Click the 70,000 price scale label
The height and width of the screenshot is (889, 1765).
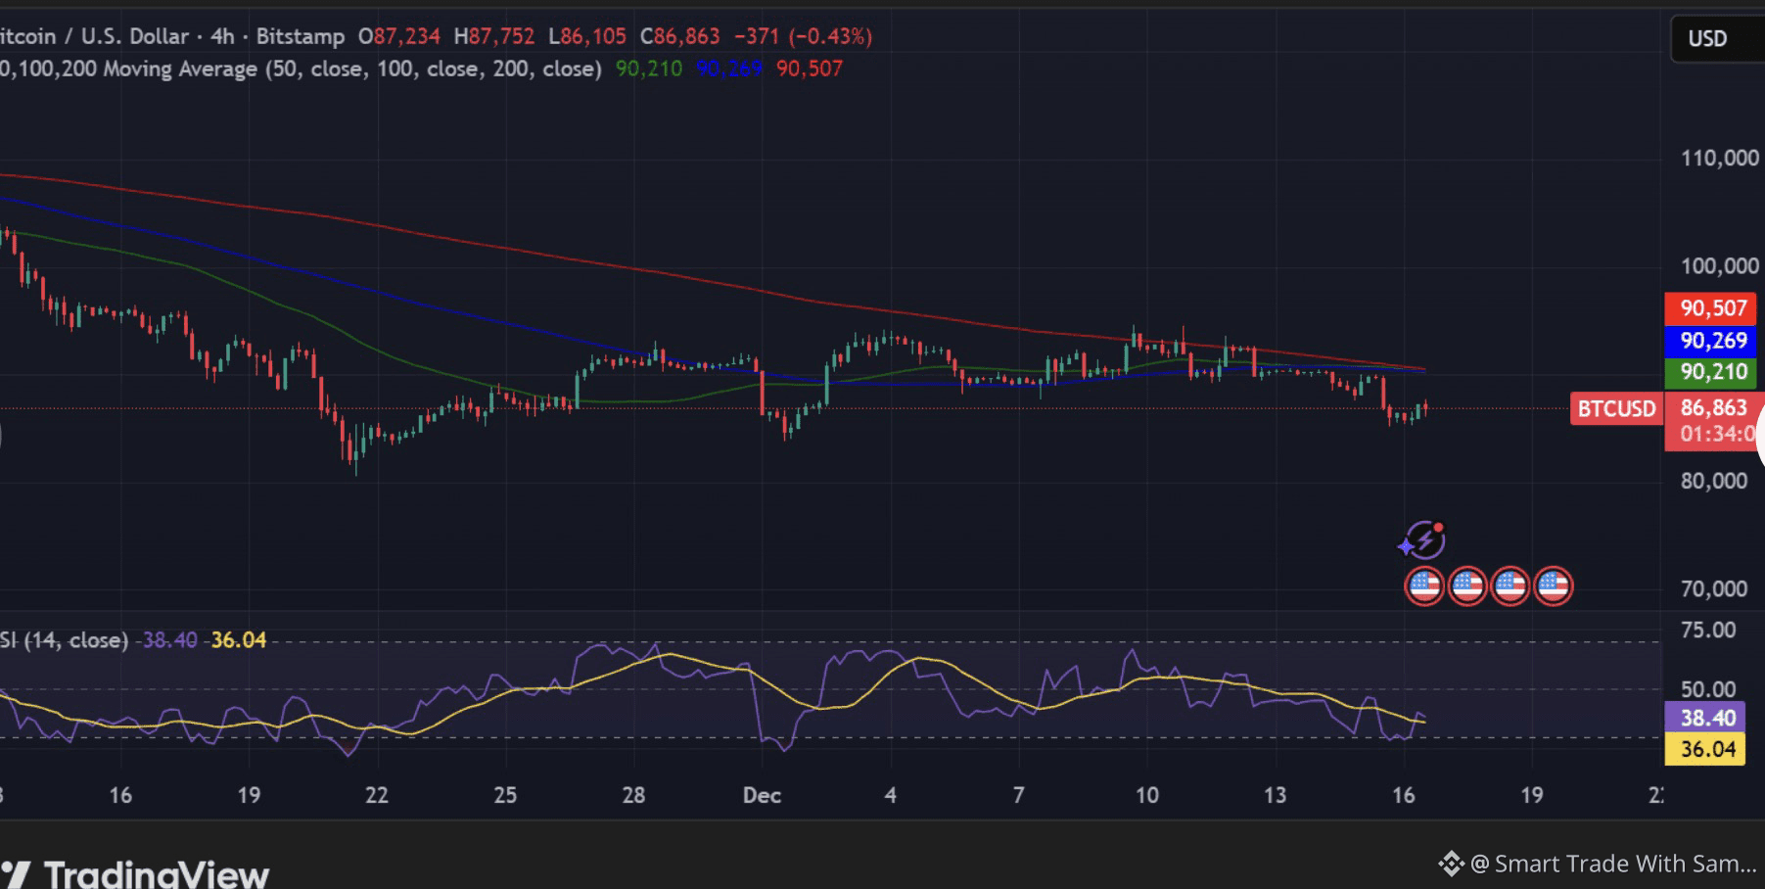click(x=1714, y=588)
